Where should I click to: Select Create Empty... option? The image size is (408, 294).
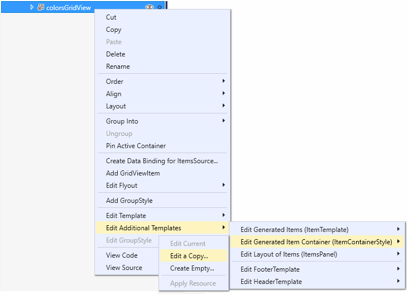194,268
